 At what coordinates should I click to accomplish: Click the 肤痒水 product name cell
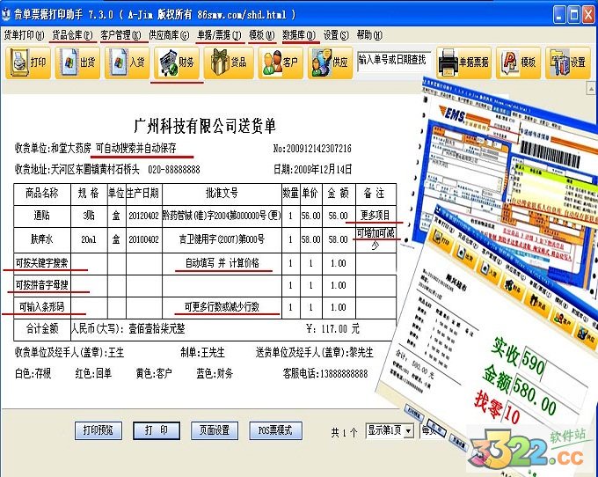point(42,239)
